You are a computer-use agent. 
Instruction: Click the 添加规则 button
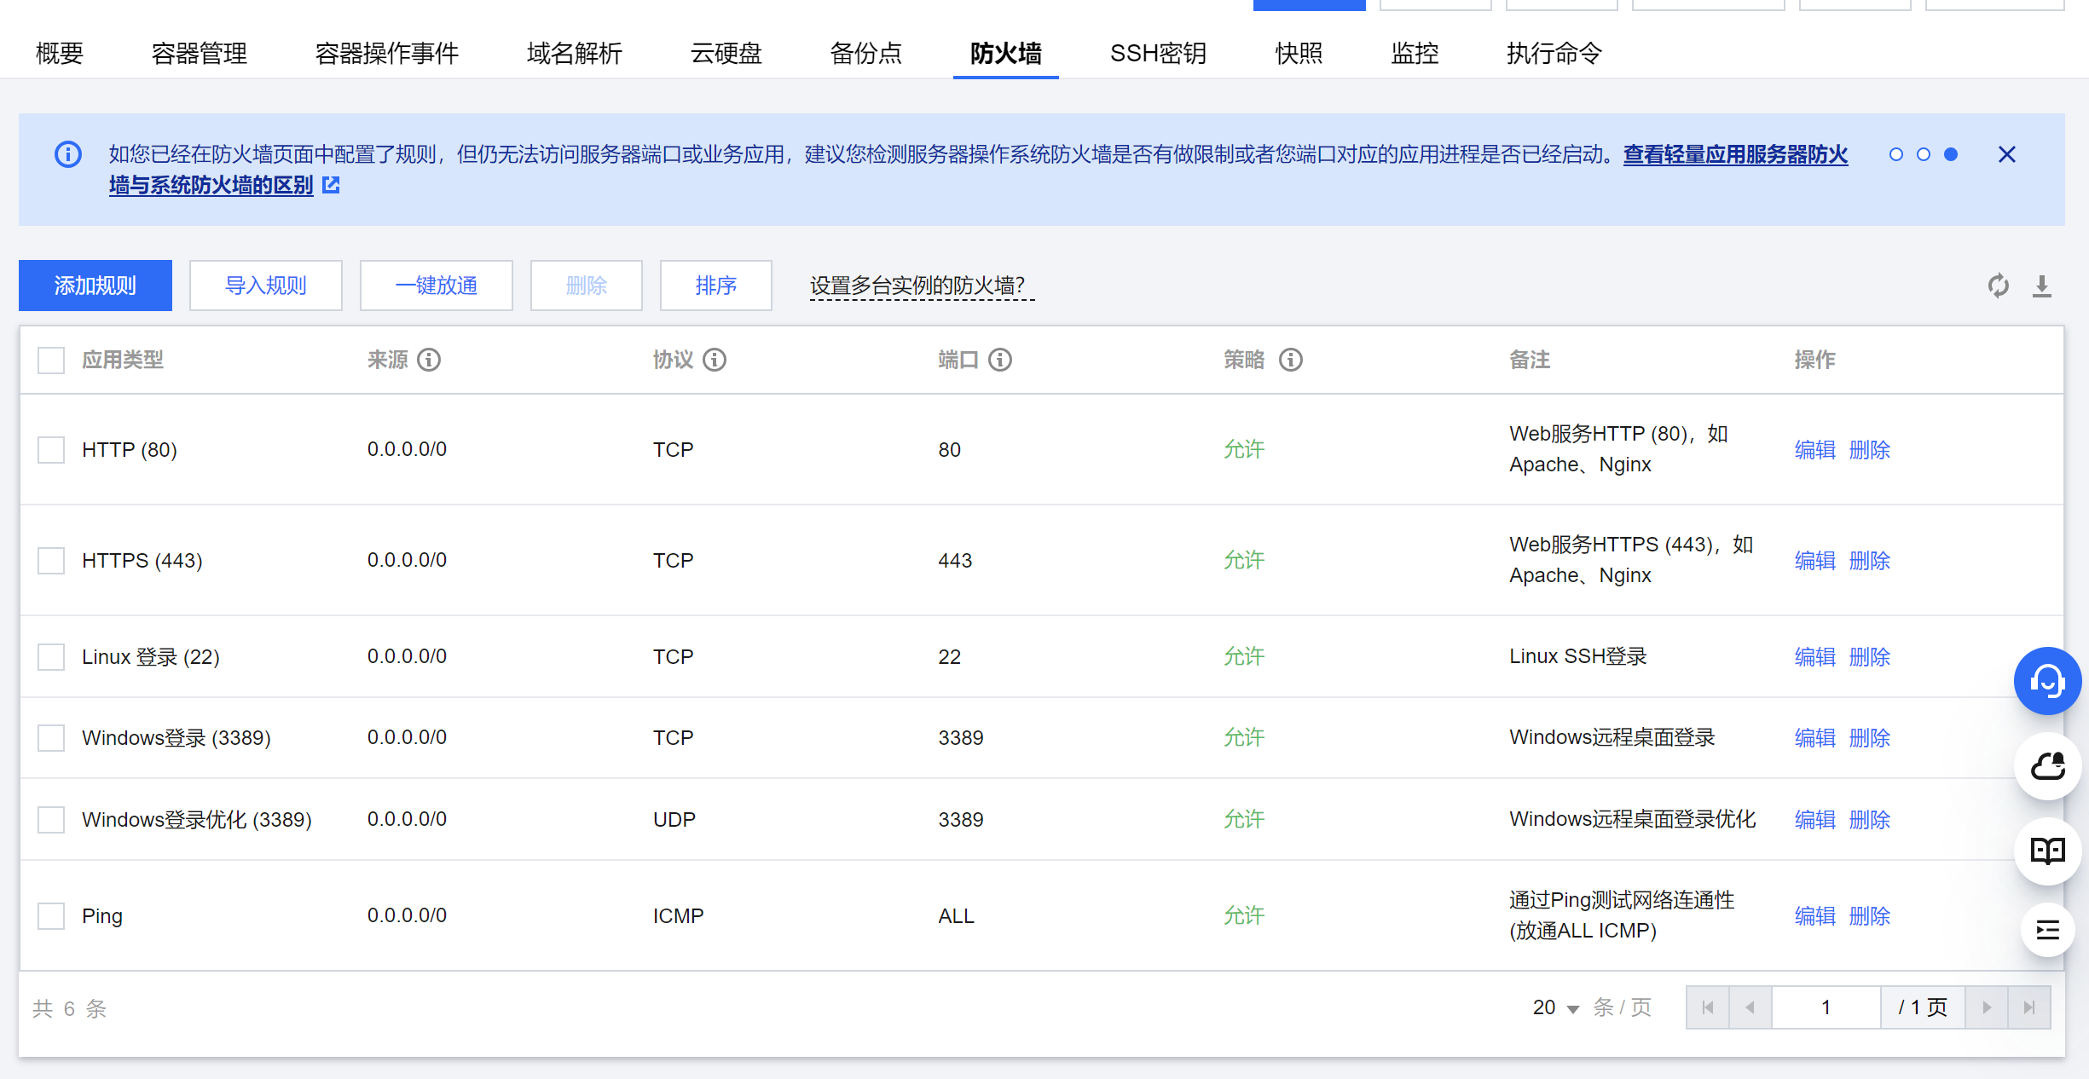95,286
